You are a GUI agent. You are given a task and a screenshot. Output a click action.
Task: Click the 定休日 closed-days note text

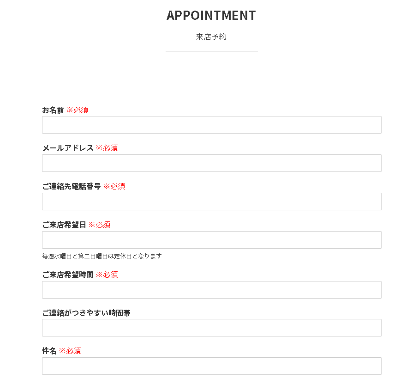102,256
